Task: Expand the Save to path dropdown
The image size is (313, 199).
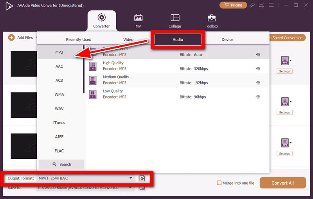Action: (130, 188)
